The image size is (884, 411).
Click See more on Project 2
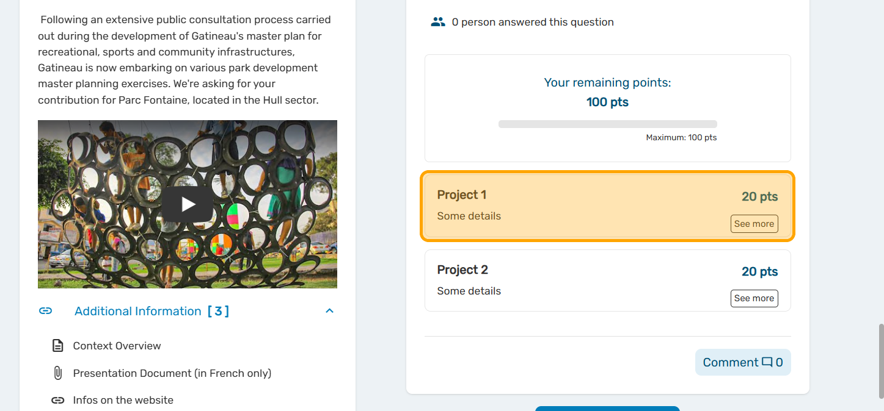(754, 298)
